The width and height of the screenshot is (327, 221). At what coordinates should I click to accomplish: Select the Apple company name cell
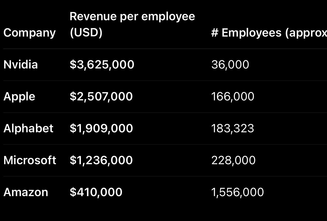(x=19, y=96)
